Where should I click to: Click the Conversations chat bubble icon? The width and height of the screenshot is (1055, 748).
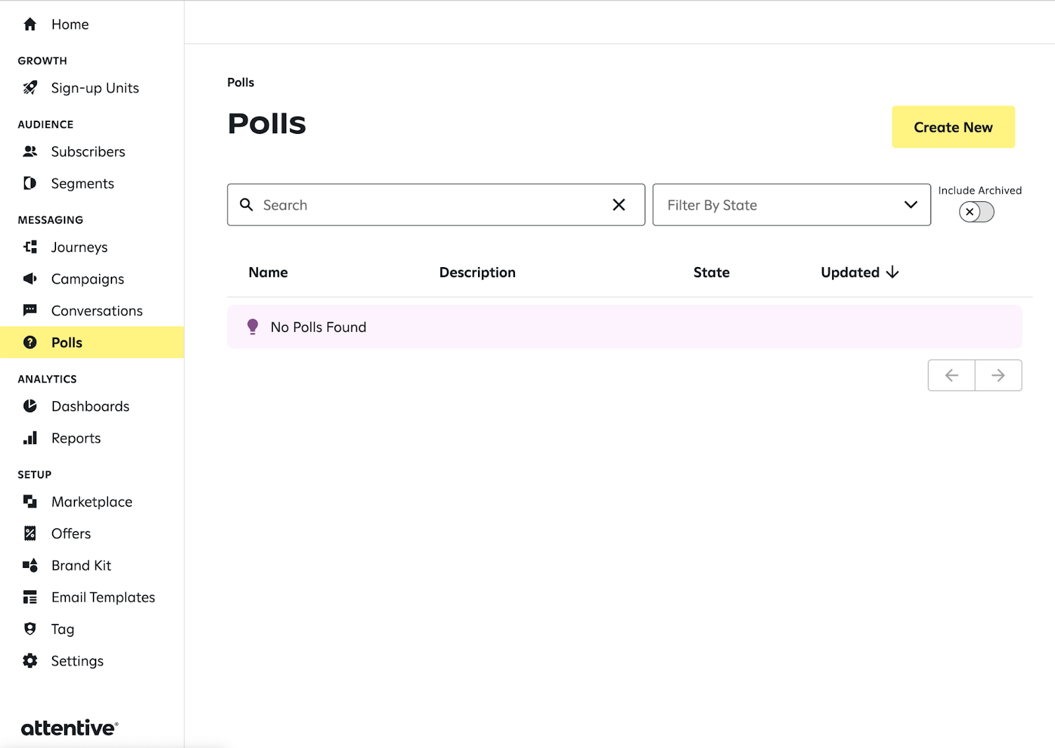30,310
